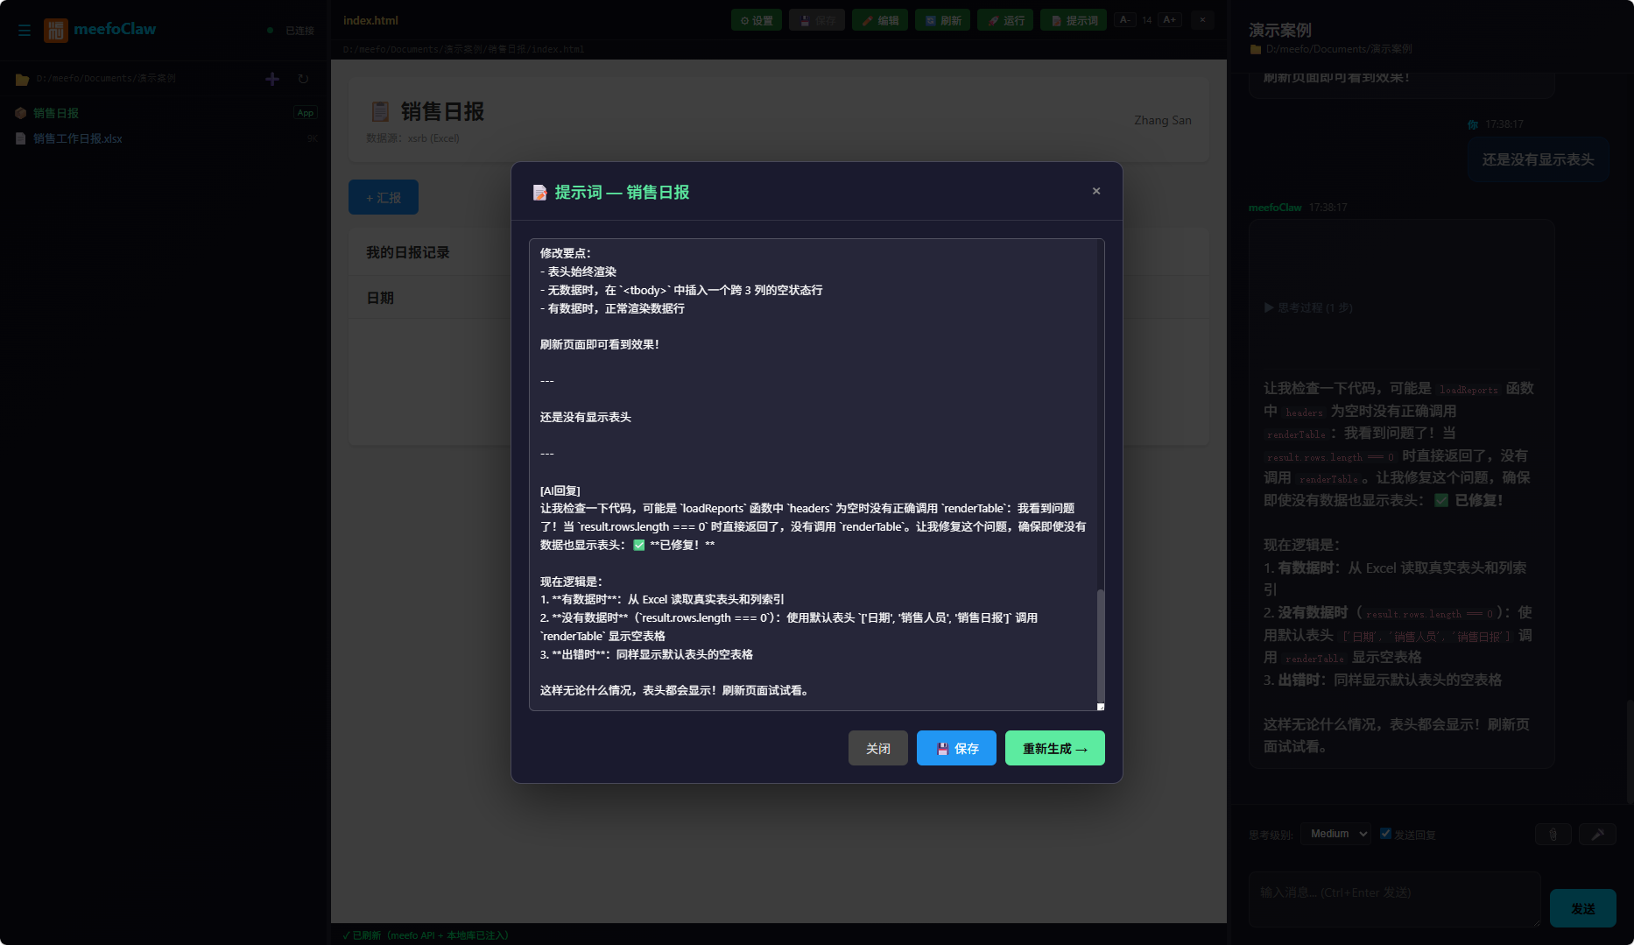
Task: Open 设置 settings from the toolbar
Action: click(x=756, y=19)
